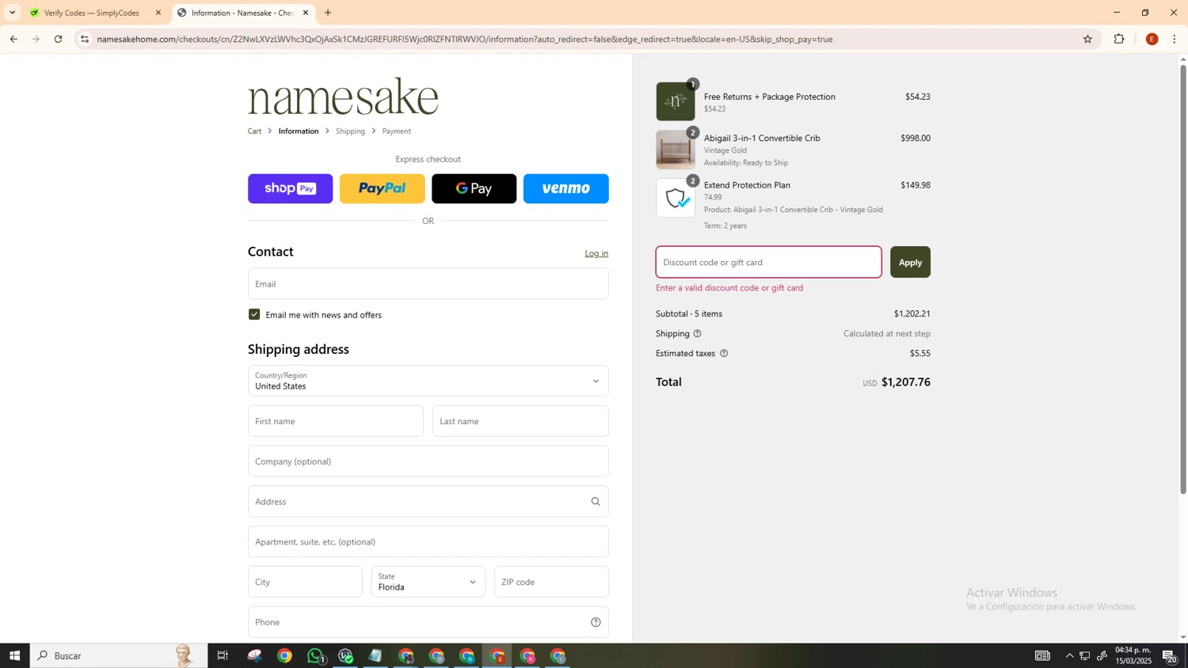
Task: Open the first Chrome taskbar icon
Action: click(x=284, y=655)
